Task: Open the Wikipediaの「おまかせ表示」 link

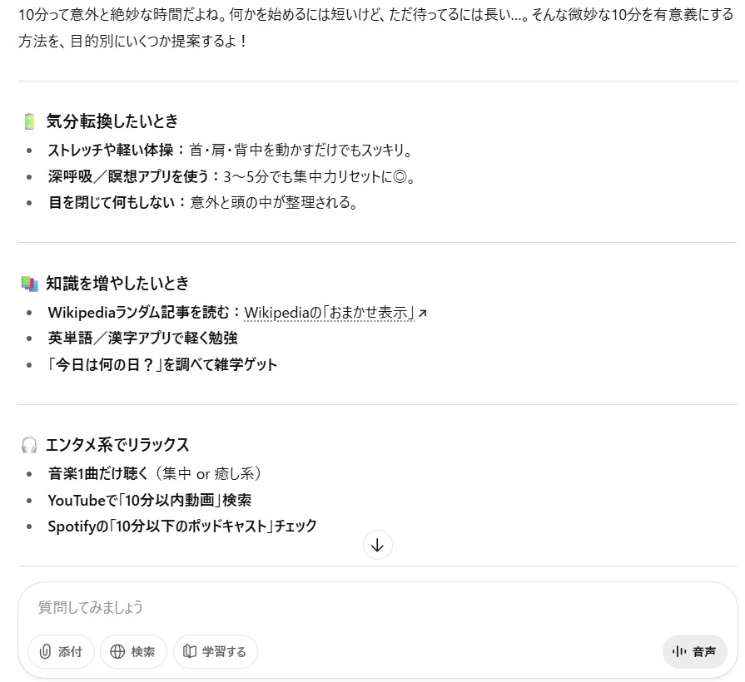Action: (x=330, y=312)
